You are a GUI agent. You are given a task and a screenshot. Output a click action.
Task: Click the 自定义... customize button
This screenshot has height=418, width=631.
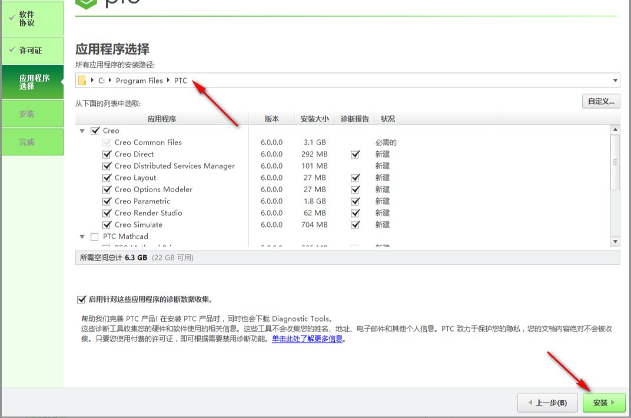[601, 101]
